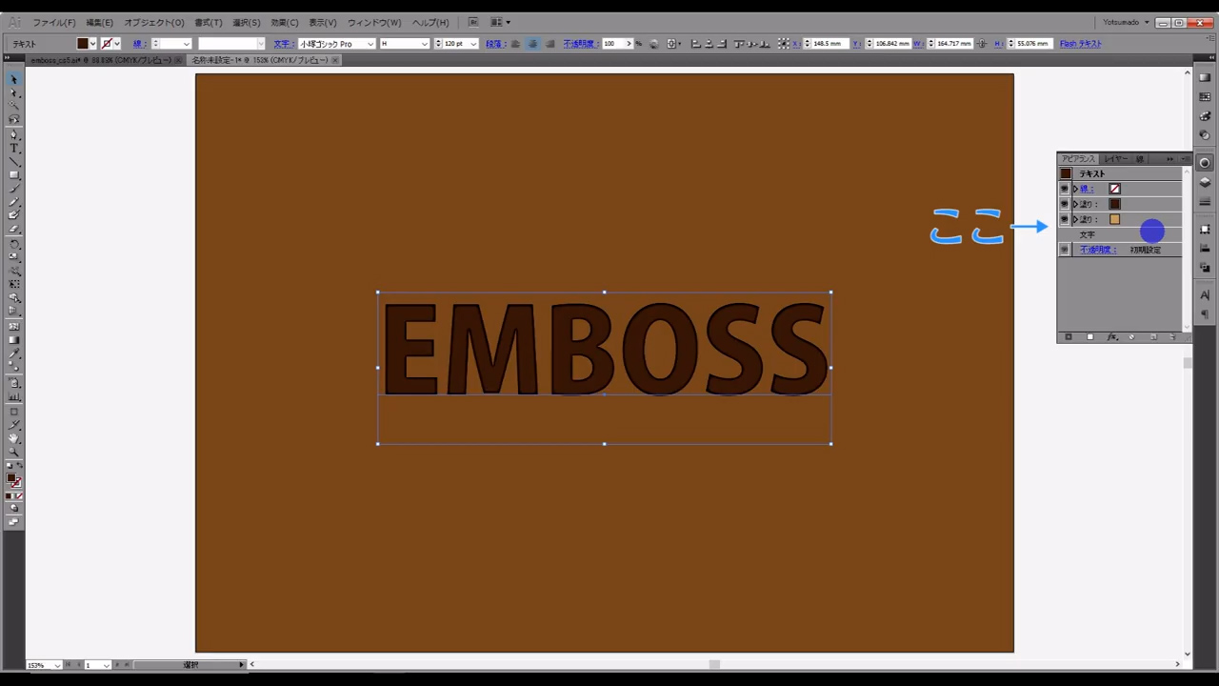Toggle visibility of the tan fill
Screen dimensions: 1219x686
1065,219
